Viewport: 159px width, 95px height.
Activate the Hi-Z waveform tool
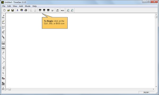point(3,27)
